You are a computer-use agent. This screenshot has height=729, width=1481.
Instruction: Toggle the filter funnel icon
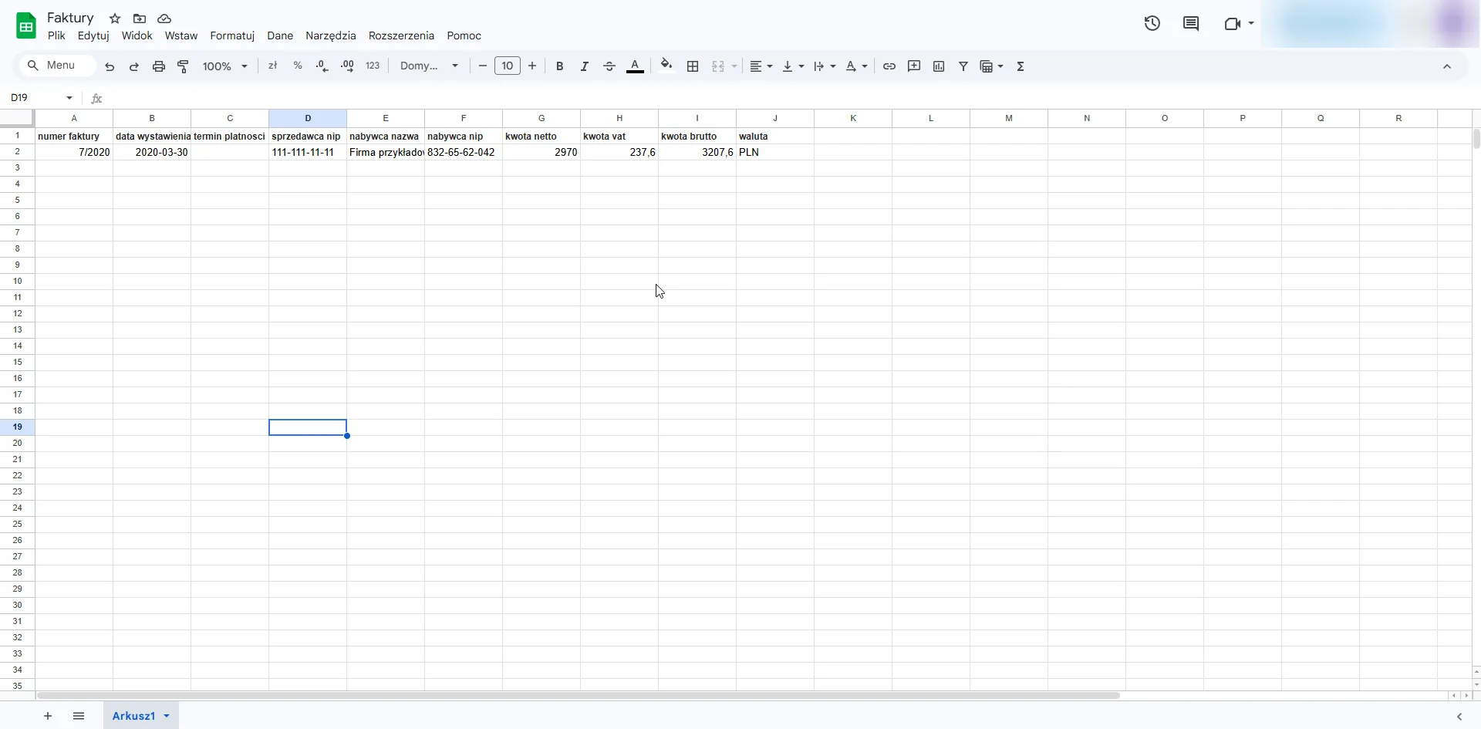(963, 66)
